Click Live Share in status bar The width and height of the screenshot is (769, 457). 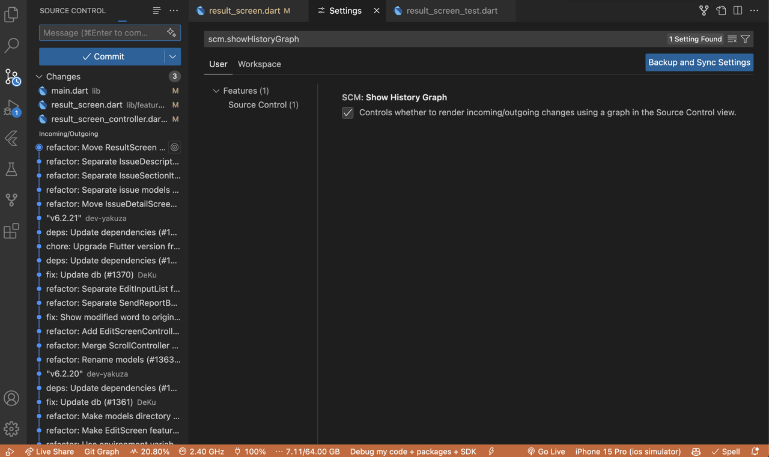pyautogui.click(x=49, y=452)
